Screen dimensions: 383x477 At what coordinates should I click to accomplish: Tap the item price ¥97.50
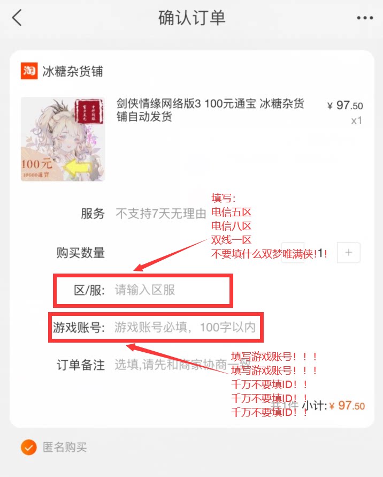345,105
